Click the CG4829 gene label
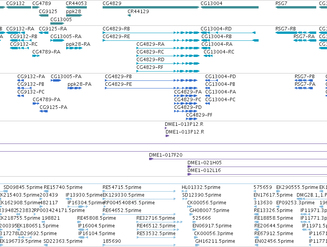 coord(112,3)
